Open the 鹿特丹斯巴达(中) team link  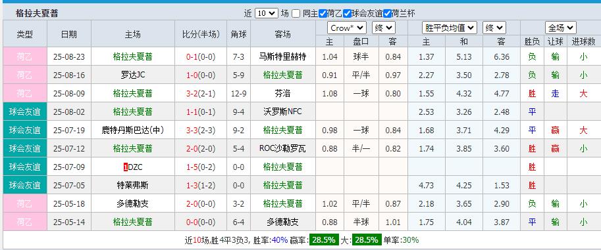tap(132, 131)
